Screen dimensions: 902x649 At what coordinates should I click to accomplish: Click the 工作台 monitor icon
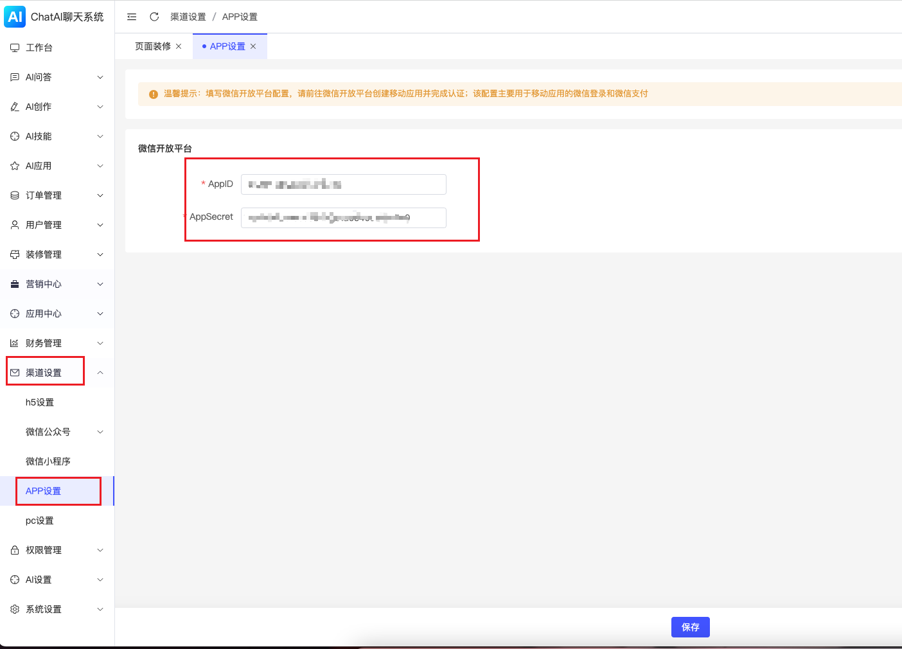tap(15, 48)
